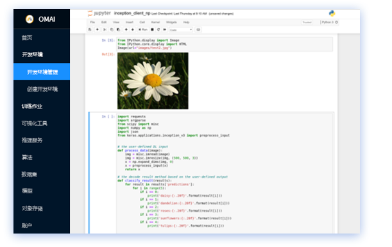
Task: Click the Run button in toolbar
Action: pos(143,30)
